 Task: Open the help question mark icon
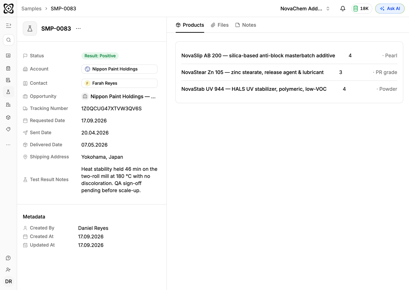(x=8, y=258)
